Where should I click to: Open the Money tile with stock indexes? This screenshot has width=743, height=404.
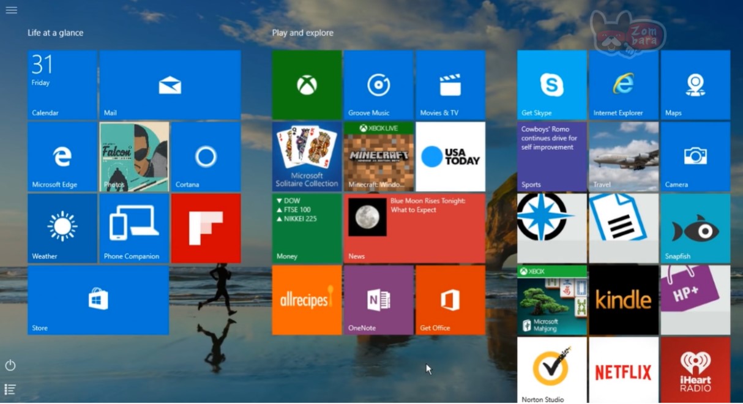pyautogui.click(x=307, y=228)
